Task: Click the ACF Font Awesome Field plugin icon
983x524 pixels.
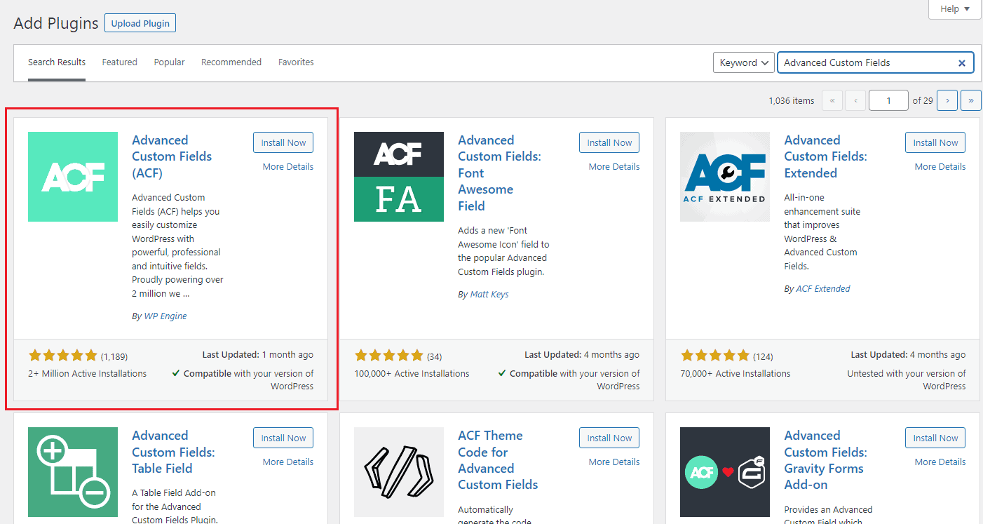Action: coord(399,177)
